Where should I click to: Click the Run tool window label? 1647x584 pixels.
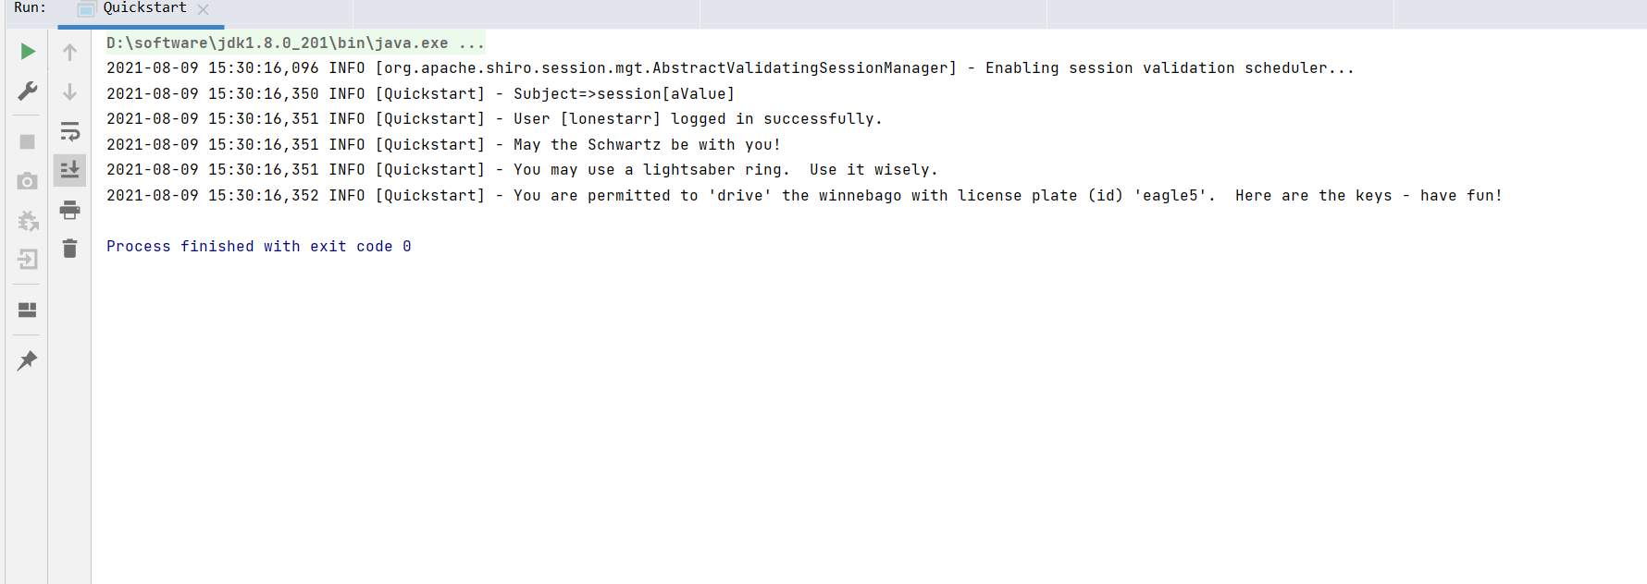click(x=30, y=7)
